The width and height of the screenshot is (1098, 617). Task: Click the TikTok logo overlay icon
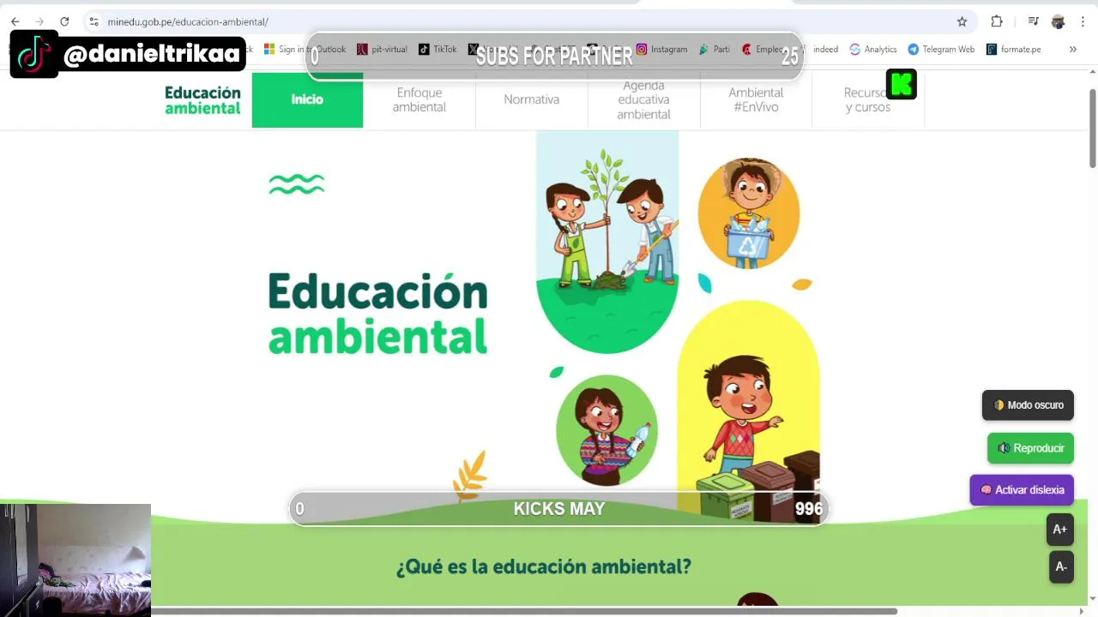pos(33,54)
